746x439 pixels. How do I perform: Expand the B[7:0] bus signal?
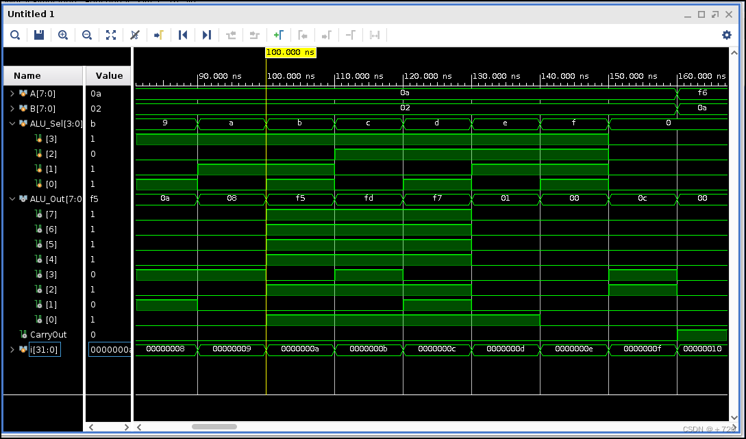click(12, 108)
